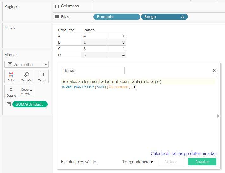The width and height of the screenshot is (225, 173).
Task: Click the Rango column header in table
Action: pos(89,30)
